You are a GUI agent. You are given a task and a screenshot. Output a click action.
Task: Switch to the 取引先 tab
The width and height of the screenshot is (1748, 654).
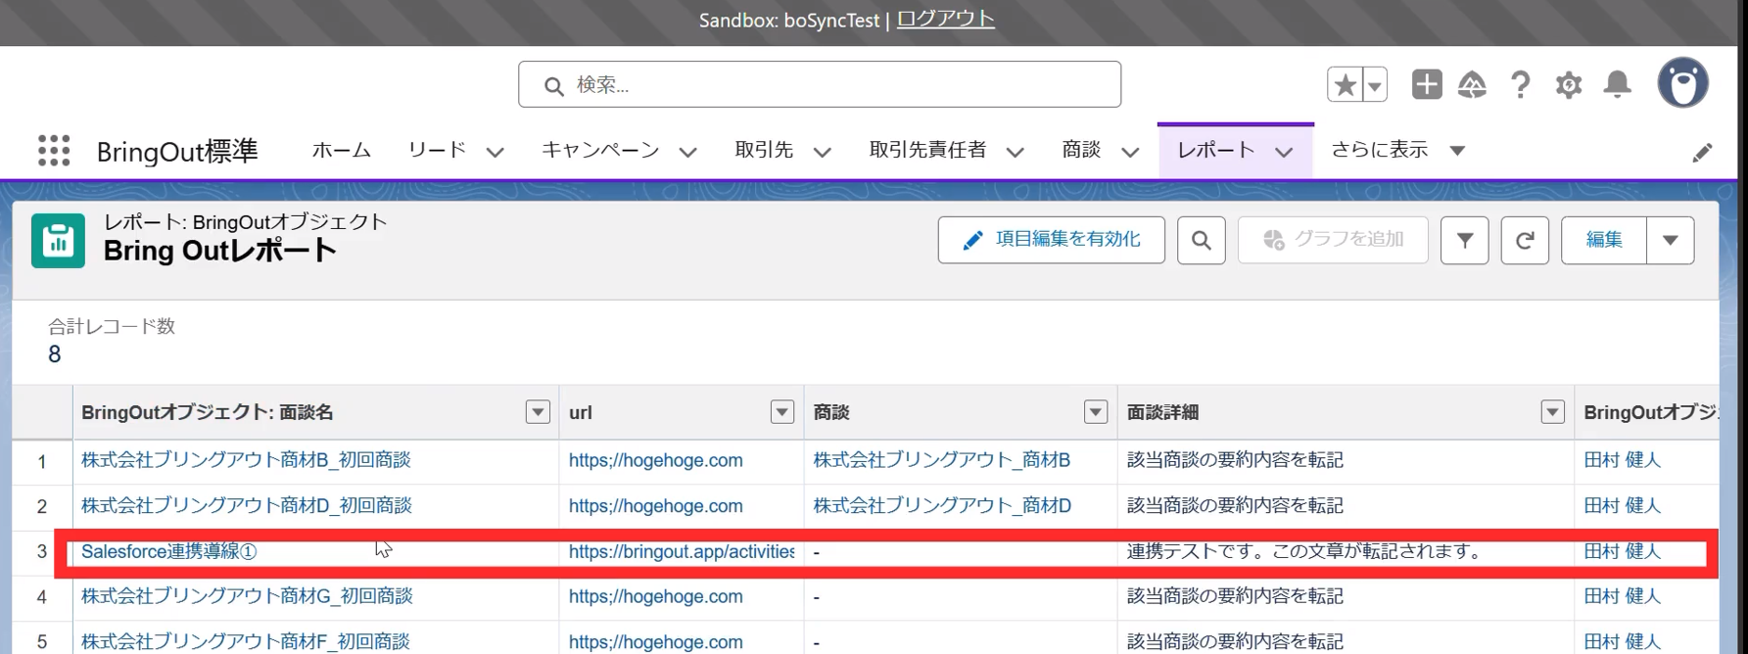pos(764,150)
